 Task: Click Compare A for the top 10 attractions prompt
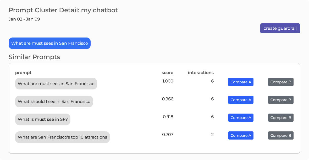pyautogui.click(x=240, y=135)
